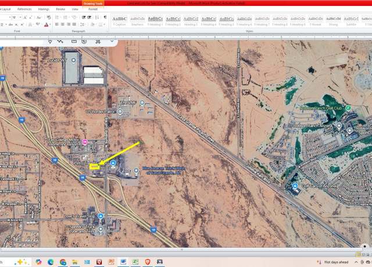Apply the Caption style

pos(120,21)
